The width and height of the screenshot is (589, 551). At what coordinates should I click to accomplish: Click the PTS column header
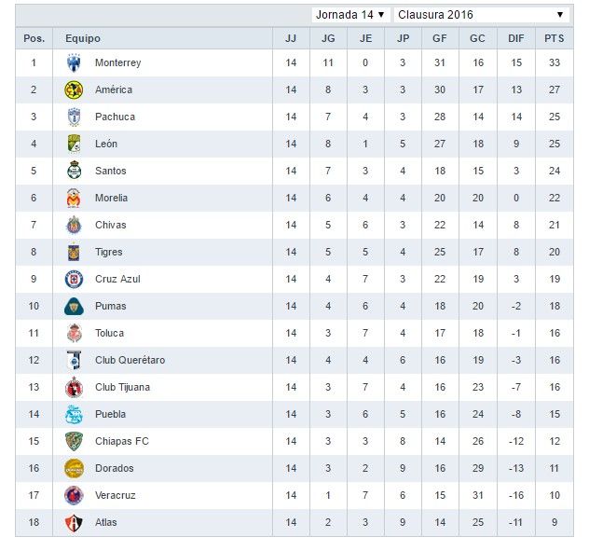coord(555,39)
